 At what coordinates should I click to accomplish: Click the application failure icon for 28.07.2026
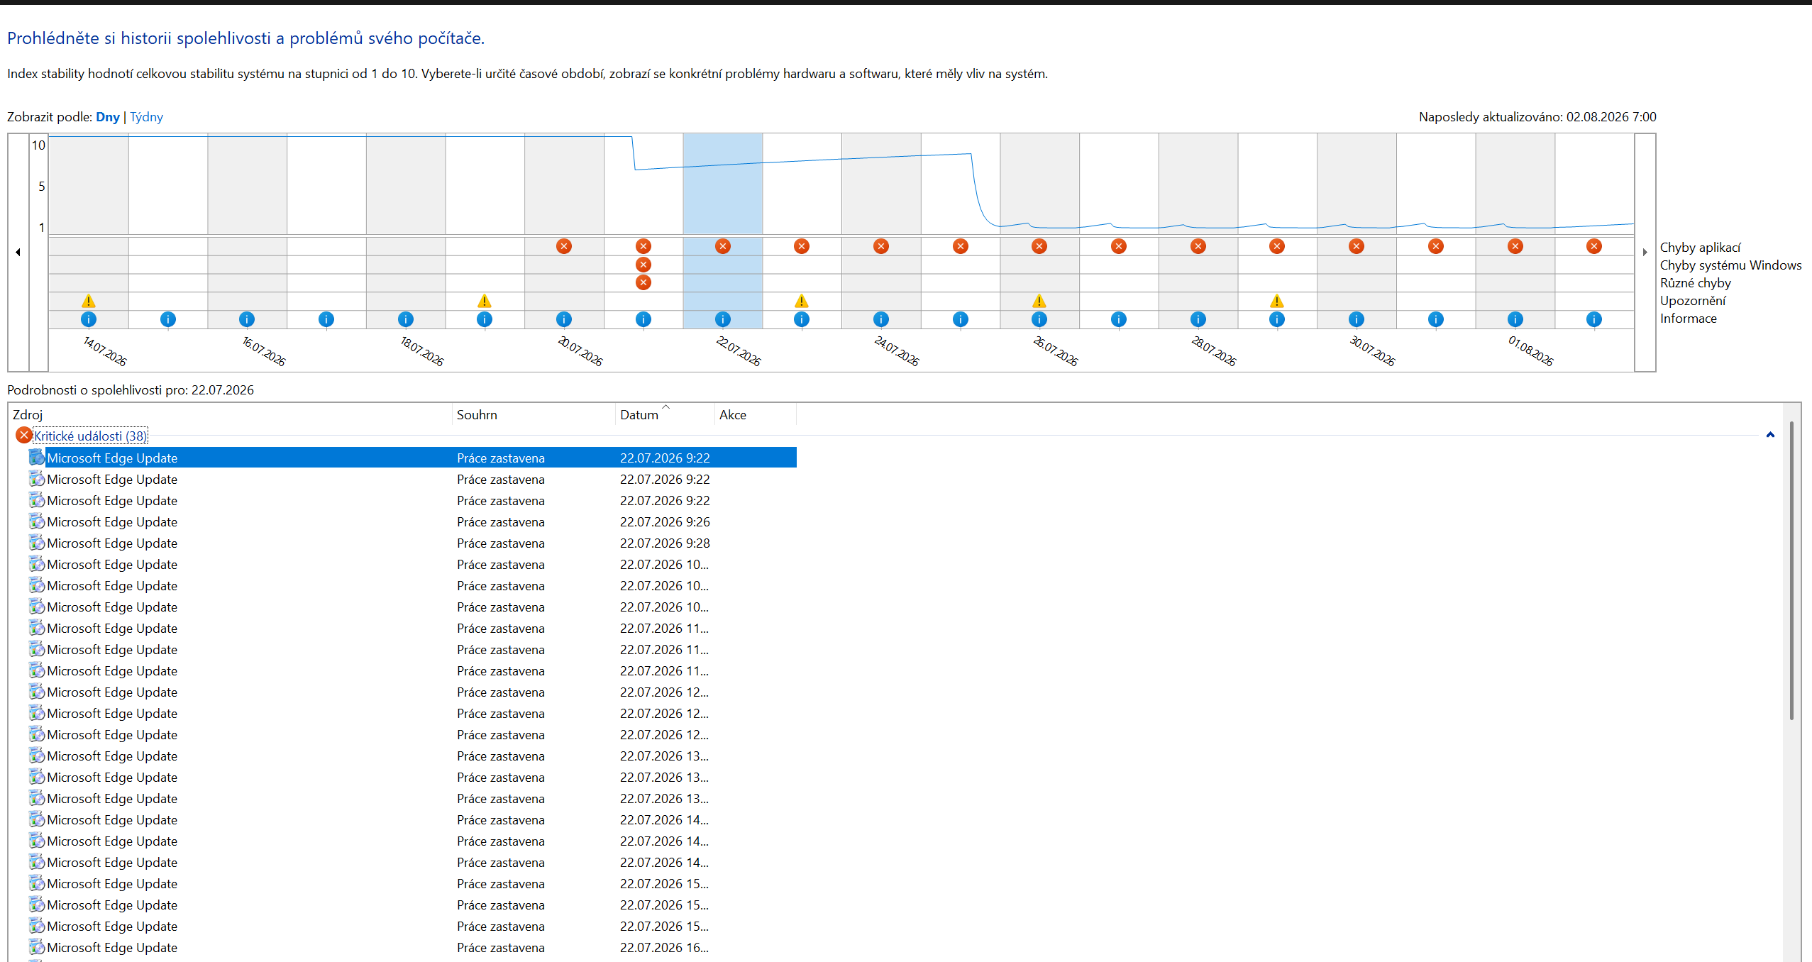click(x=1198, y=246)
